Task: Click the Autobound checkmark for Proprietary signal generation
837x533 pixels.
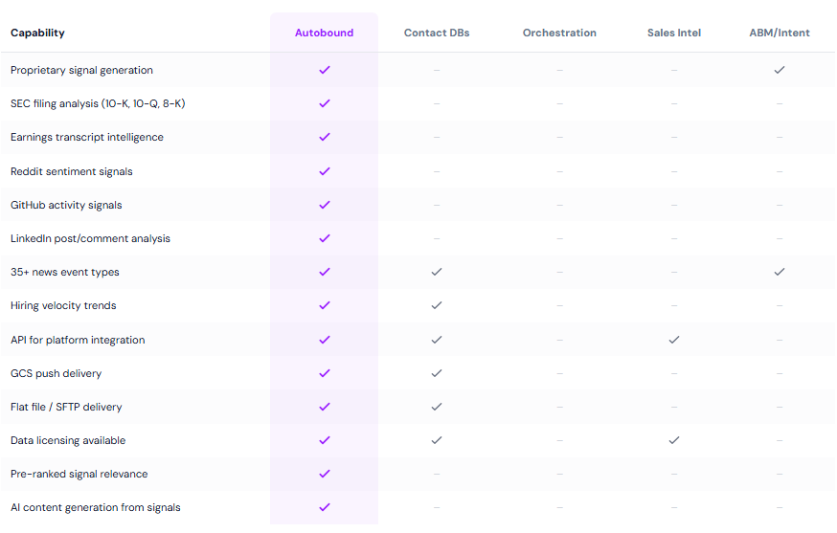Action: [324, 70]
